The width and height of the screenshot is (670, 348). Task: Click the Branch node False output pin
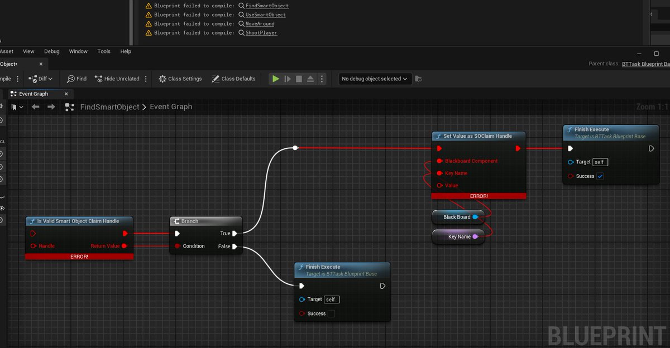235,246
